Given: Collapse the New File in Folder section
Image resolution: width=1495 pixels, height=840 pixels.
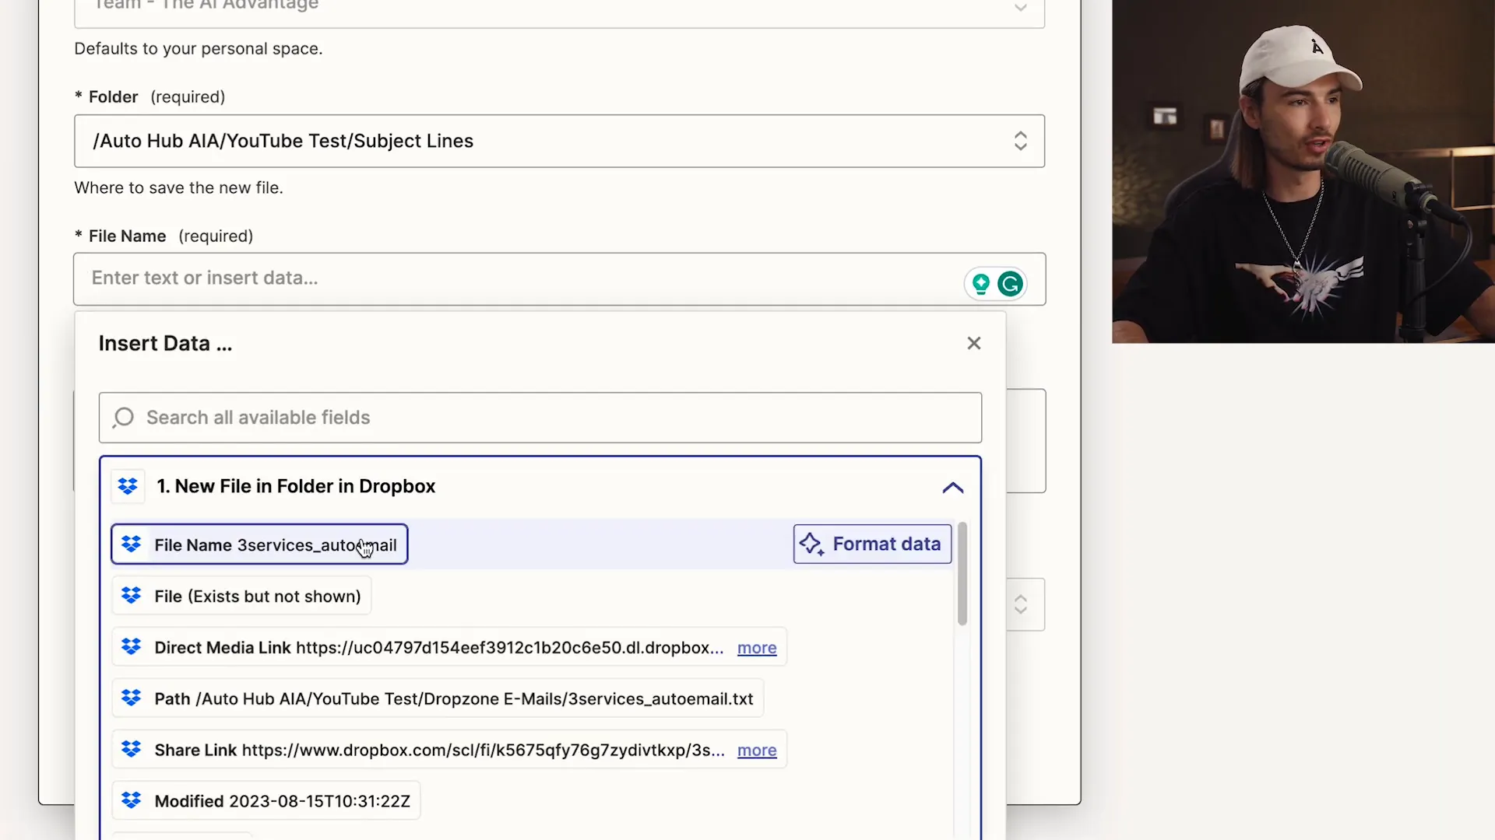Looking at the screenshot, I should click(x=952, y=488).
